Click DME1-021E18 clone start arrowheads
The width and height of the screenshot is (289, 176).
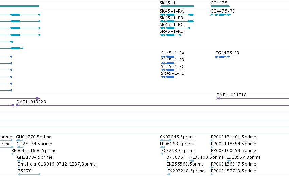[219, 98]
